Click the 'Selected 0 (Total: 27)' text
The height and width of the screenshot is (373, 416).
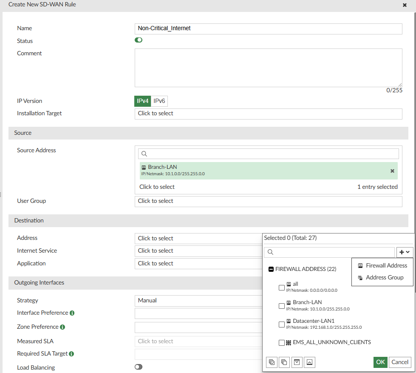[290, 238]
